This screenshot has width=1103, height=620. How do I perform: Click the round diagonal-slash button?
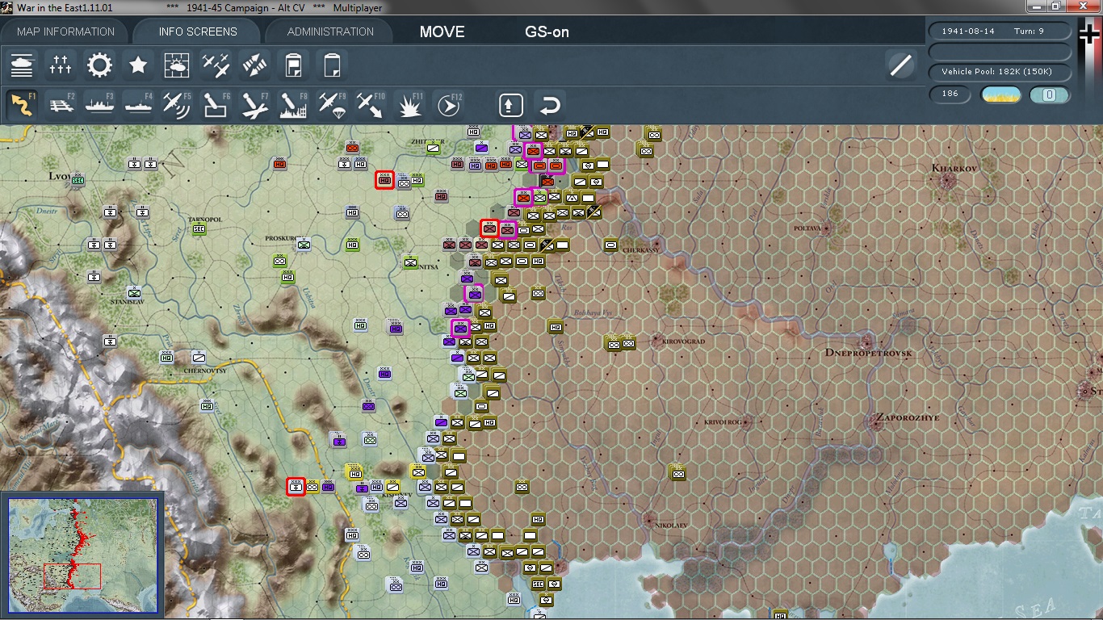[900, 65]
